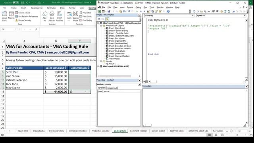Click Toggle Folders icon in Project panel
This screenshot has height=143, width=254.
pyautogui.click(x=107, y=19)
